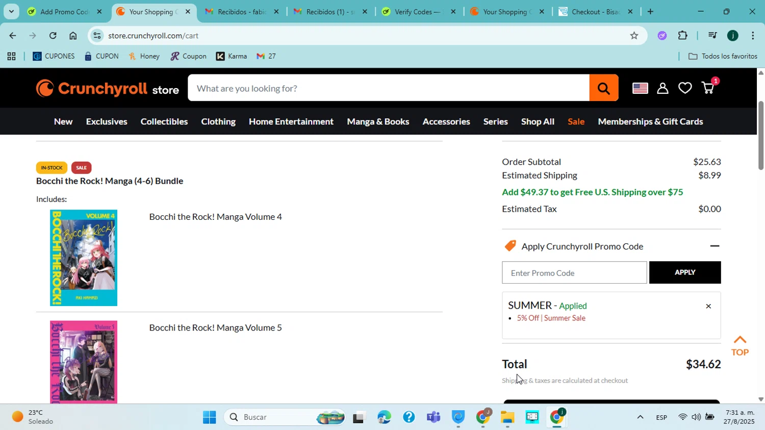Open the Karma bookmark
Viewport: 765px width, 430px height.
(x=232, y=57)
